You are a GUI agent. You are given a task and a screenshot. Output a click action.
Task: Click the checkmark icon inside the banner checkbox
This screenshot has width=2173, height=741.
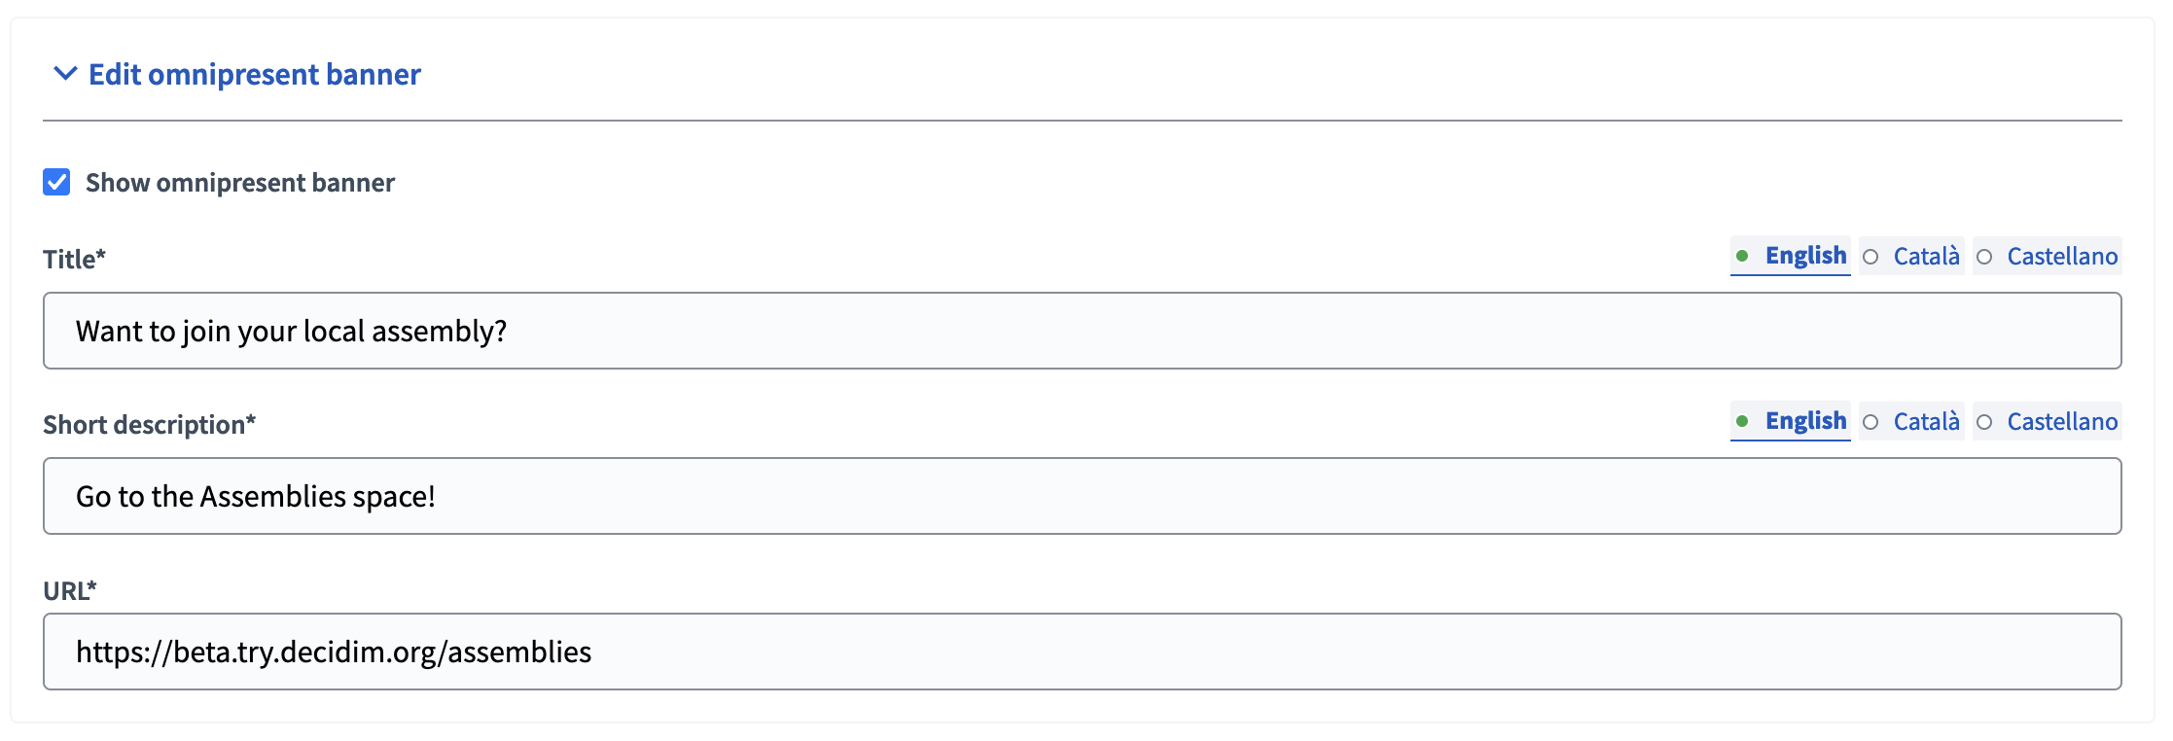coord(56,182)
